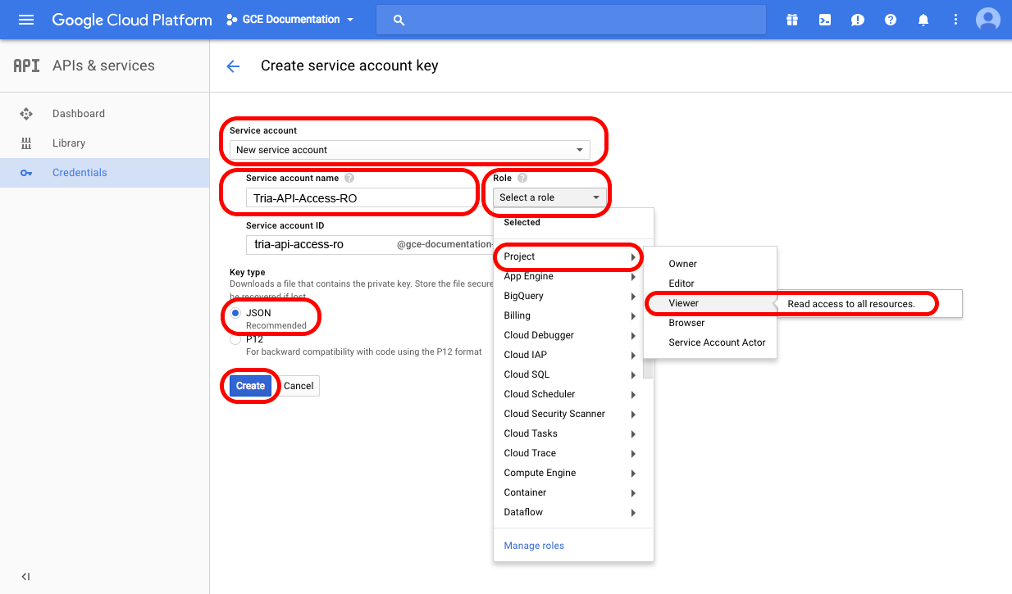Expand the App Engine roles submenu
This screenshot has height=594, width=1012.
tap(572, 276)
